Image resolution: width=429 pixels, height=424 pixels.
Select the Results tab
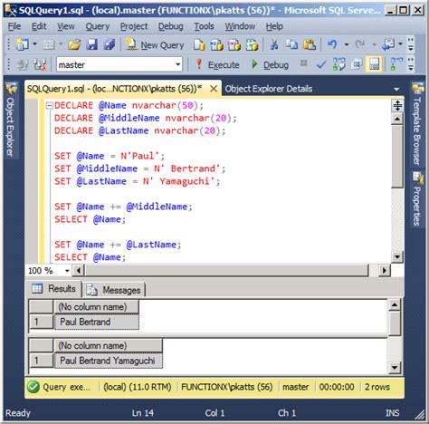pos(53,288)
